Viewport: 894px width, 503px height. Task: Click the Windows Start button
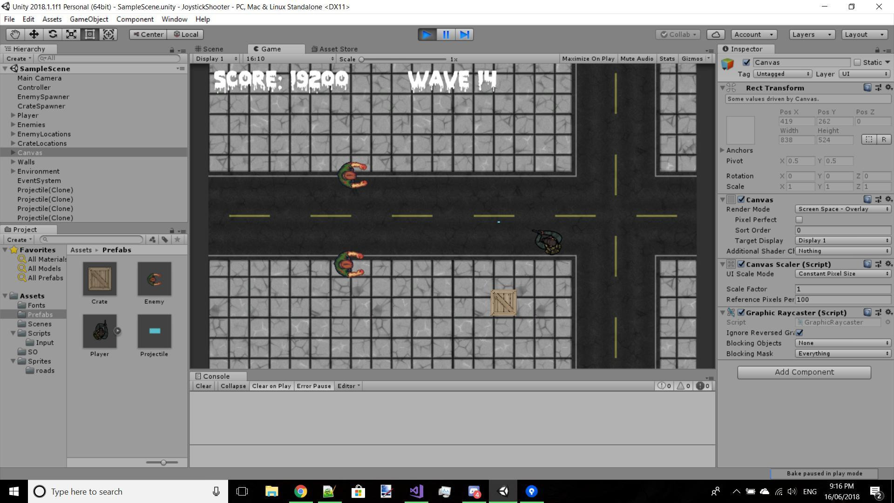[14, 491]
